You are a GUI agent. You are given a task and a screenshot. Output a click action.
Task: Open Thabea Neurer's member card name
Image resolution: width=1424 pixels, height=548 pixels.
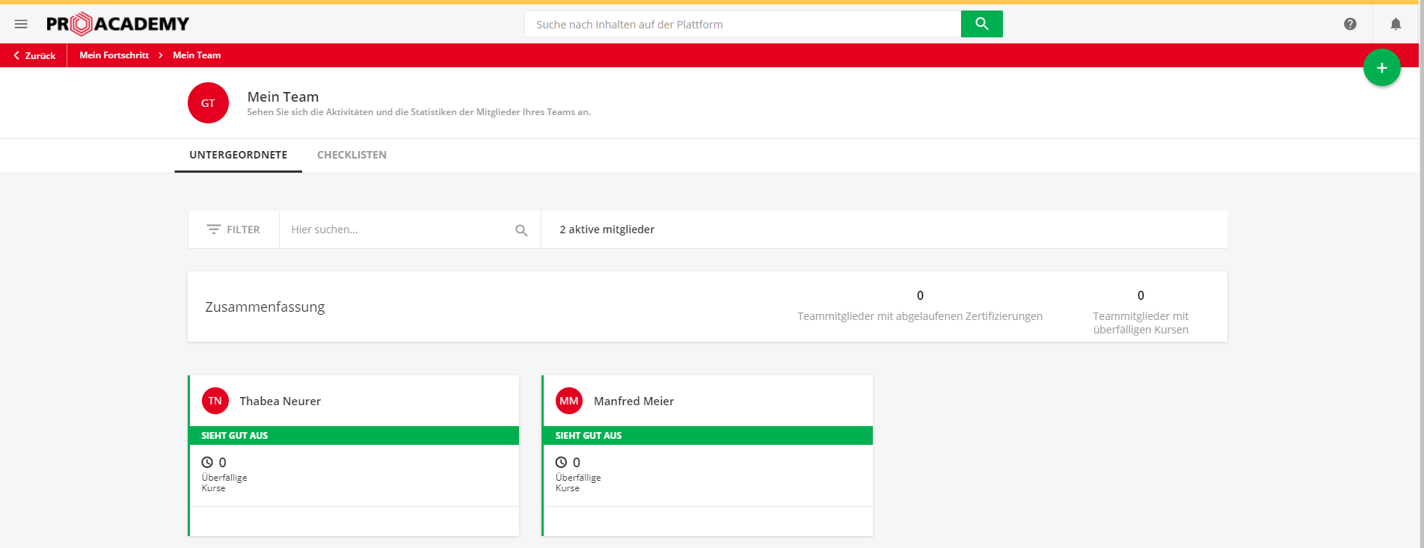click(280, 401)
